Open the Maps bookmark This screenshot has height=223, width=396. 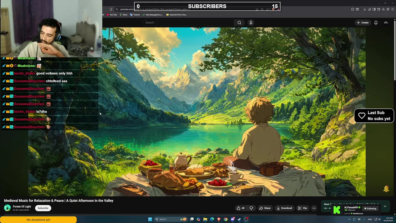(123, 15)
